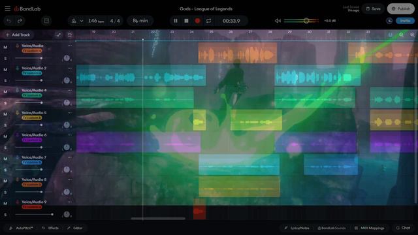Click the Voice/Audio 4 pan knob
This screenshot has height=235, width=418.
pos(67,102)
